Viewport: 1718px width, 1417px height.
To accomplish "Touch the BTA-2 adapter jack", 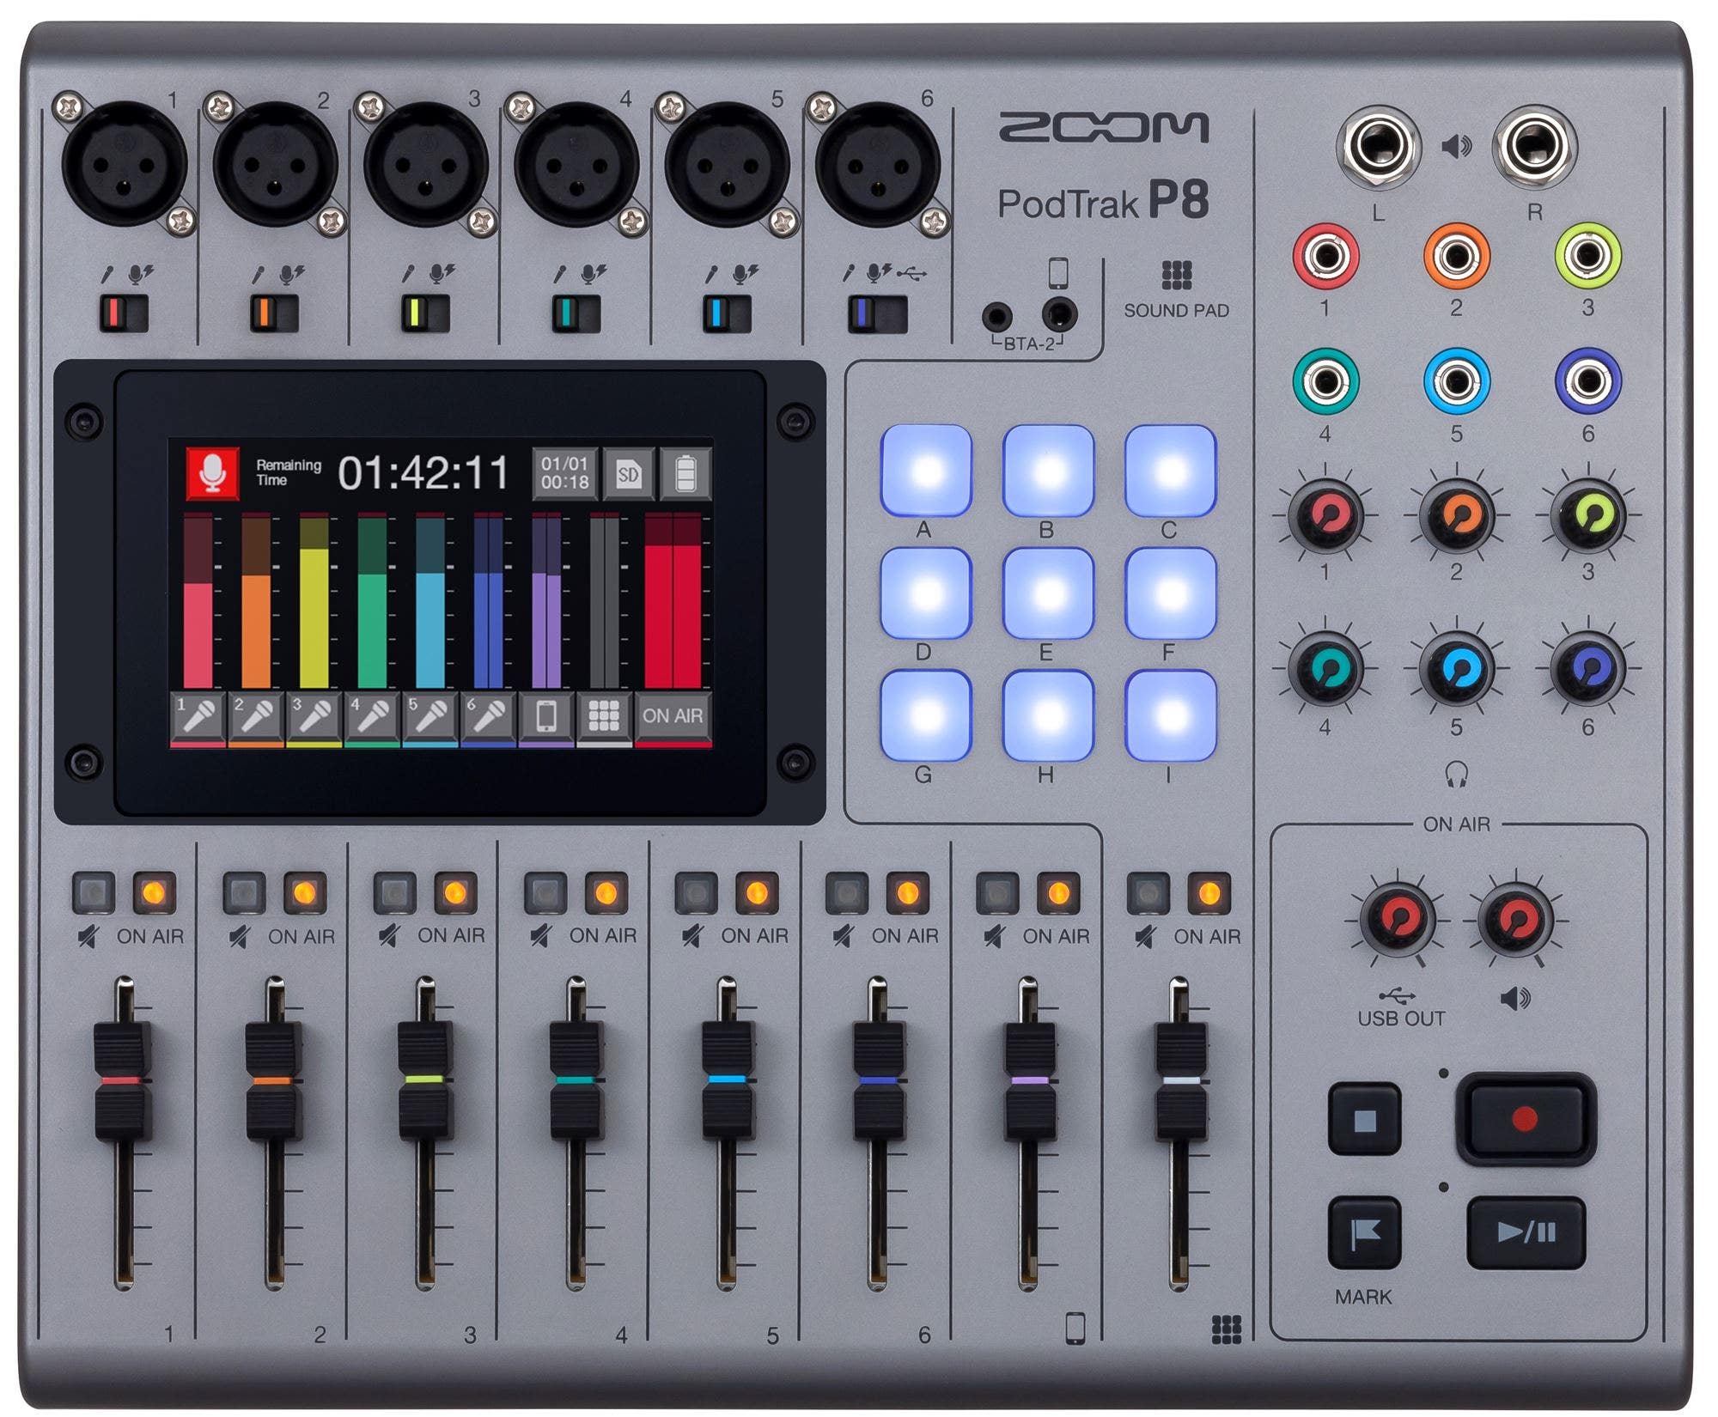I will click(x=996, y=318).
